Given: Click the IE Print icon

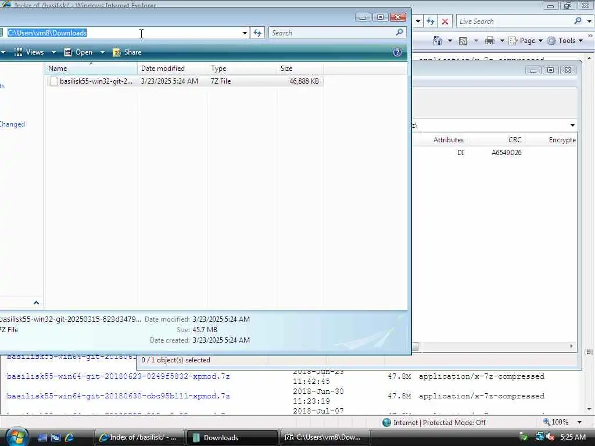Looking at the screenshot, I should click(x=489, y=41).
